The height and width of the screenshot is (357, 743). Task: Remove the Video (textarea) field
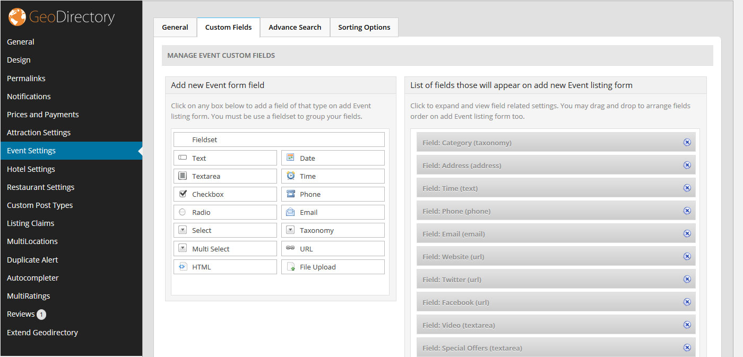point(687,325)
